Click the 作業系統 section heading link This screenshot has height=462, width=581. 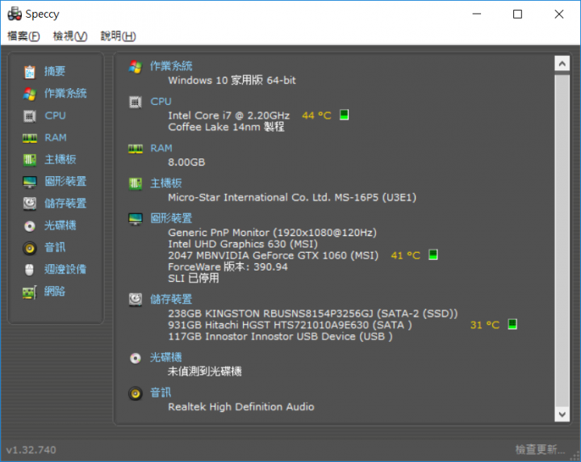[171, 66]
